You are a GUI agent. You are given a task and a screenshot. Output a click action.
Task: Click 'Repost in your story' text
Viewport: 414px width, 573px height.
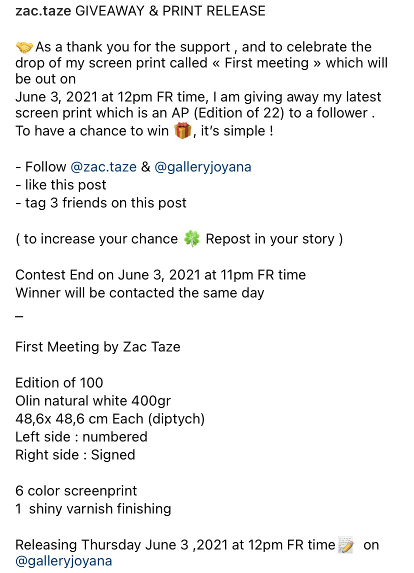(x=270, y=239)
